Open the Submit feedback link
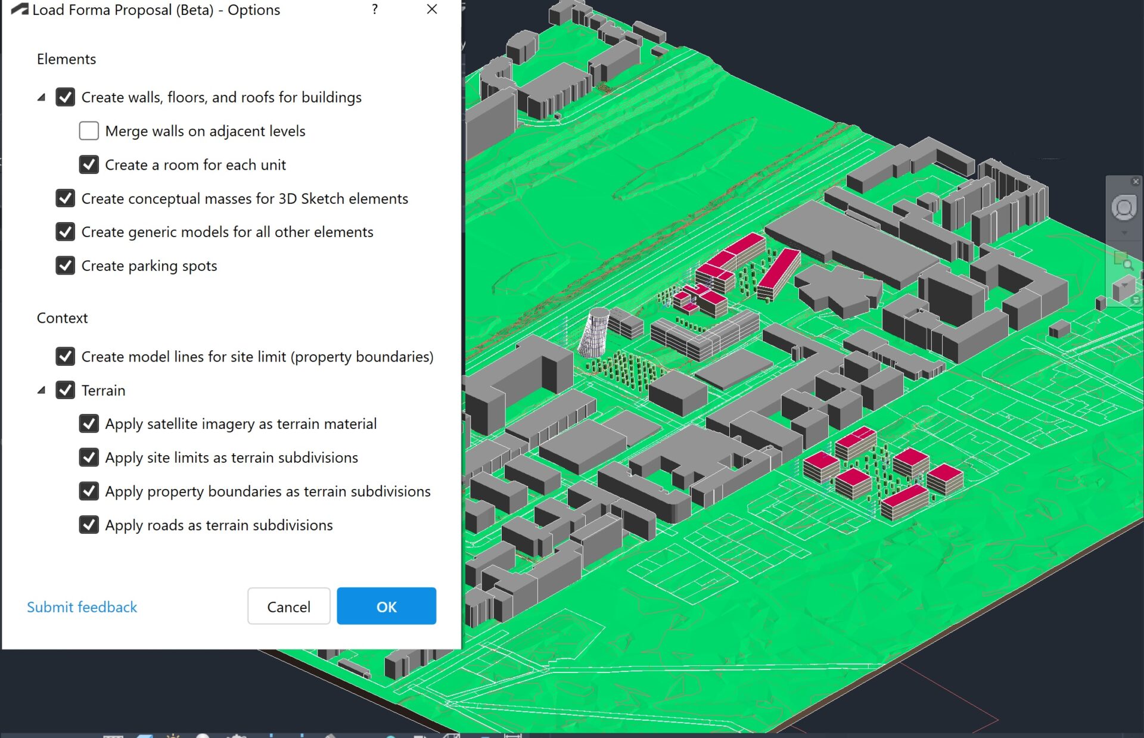 tap(82, 606)
